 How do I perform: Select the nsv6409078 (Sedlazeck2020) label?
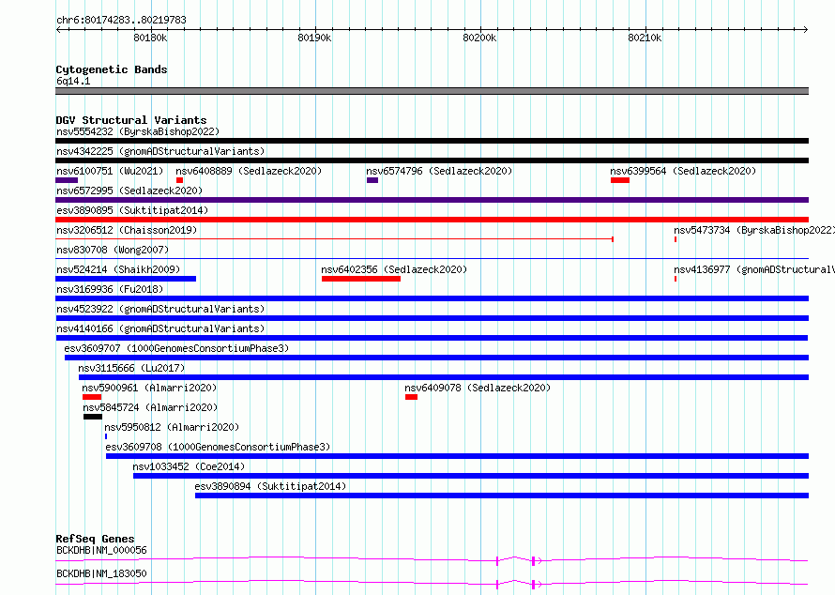pos(478,388)
